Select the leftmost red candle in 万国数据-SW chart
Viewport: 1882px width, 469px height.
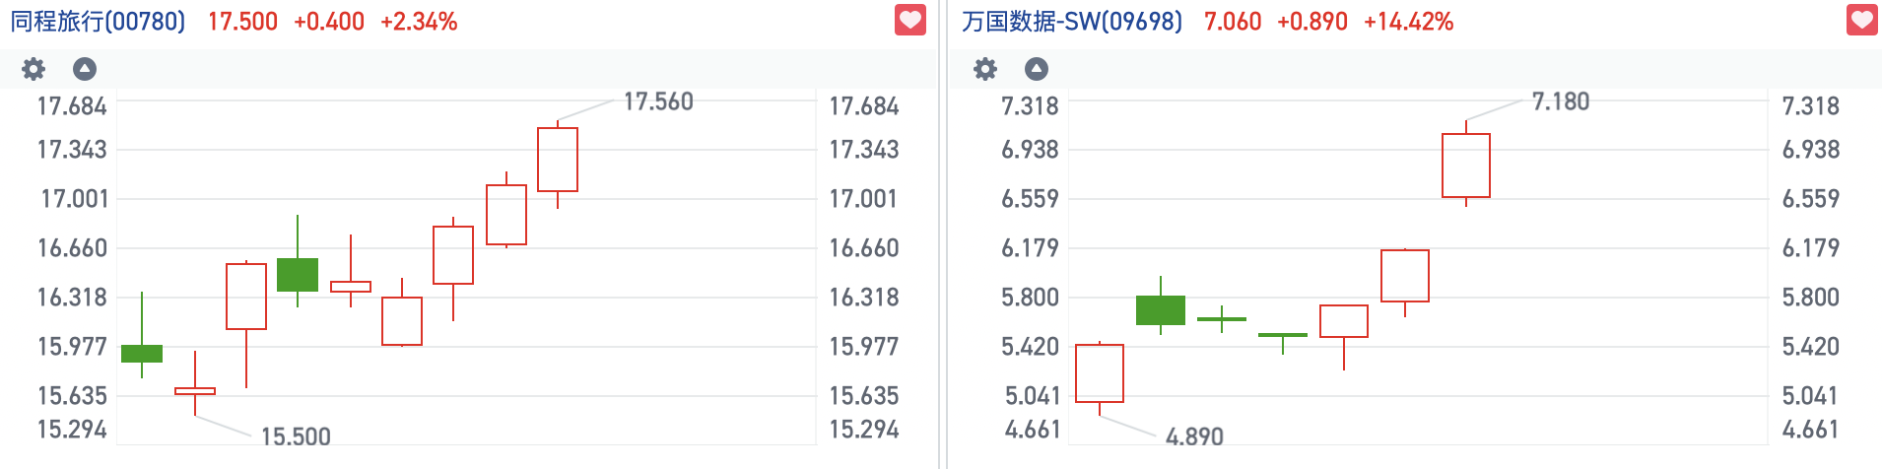[x=1100, y=373]
